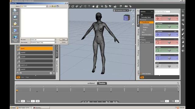Viewport: 195px width, 109px height.
Task: Open My Recent Documents place
Action: [15, 12]
